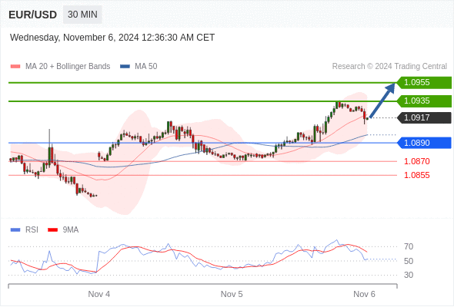Click the EUR/USD pair title
454x307 pixels.
[33, 15]
